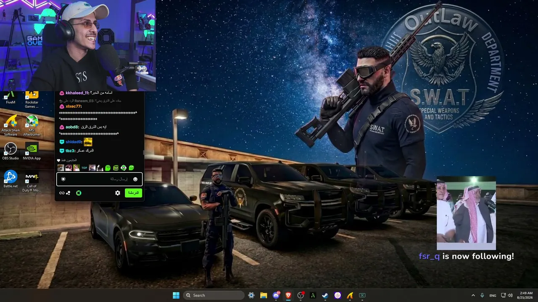
Task: Open the Windows Start menu
Action: click(x=176, y=295)
